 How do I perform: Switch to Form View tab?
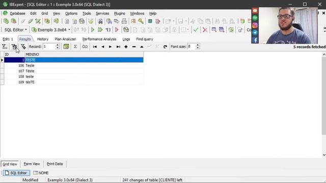point(32,164)
